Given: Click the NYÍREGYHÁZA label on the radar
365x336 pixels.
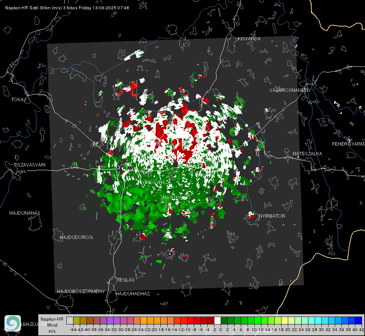Looking at the screenshot, I should tap(155, 182).
